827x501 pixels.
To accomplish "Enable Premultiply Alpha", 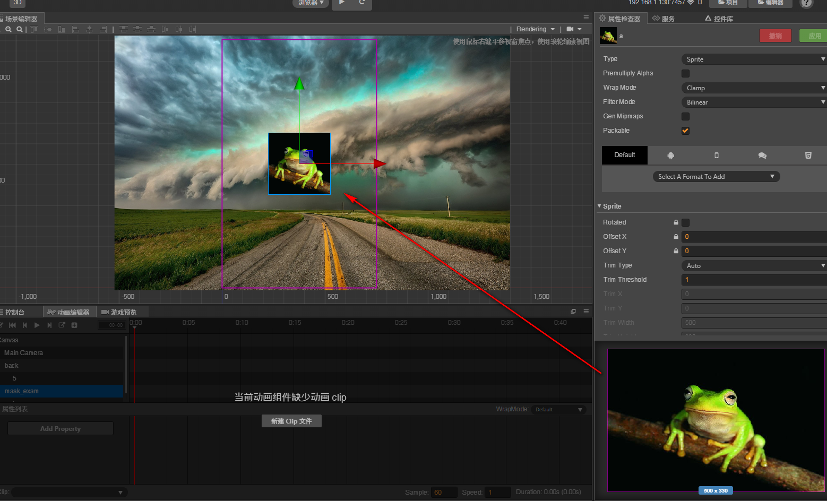I will [685, 73].
